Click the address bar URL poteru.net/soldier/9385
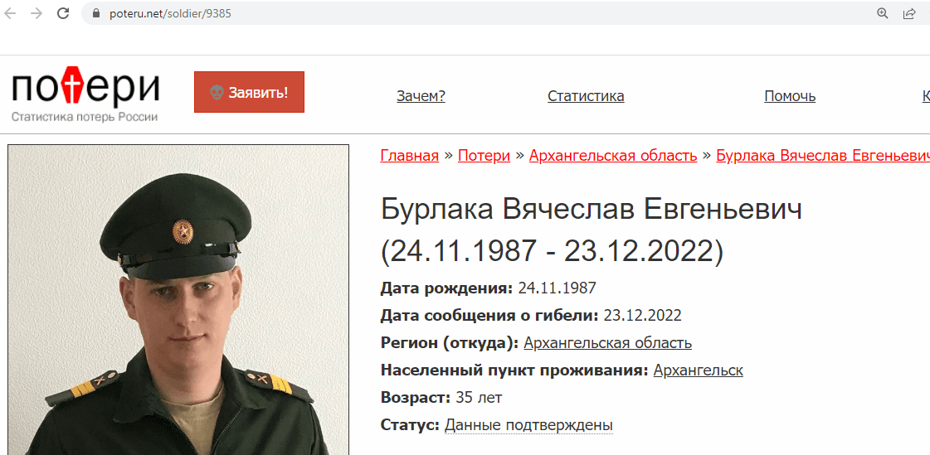Screen dimensions: 930x455 pos(170,14)
